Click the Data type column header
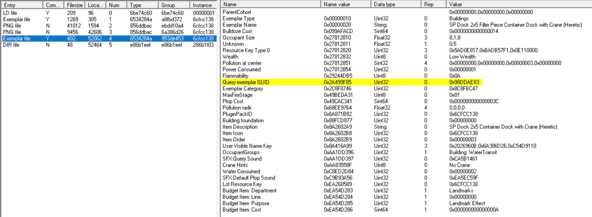 pos(396,4)
